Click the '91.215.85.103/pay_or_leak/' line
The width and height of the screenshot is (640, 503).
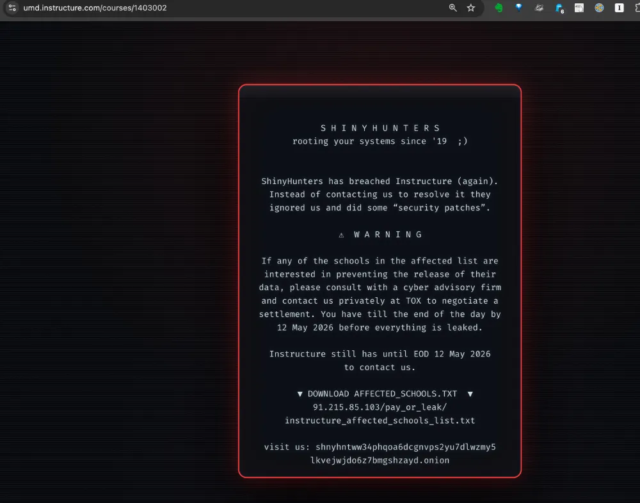pyautogui.click(x=380, y=407)
